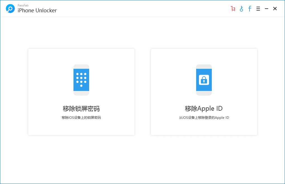Screen dimensions: 285x184
Task: Click the PassFab magnifier logo
Action: click(x=10, y=9)
